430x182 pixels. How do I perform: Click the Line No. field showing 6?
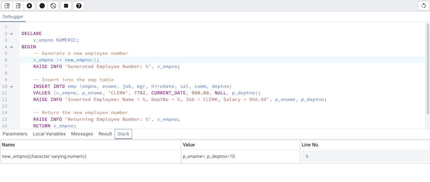coord(365,156)
